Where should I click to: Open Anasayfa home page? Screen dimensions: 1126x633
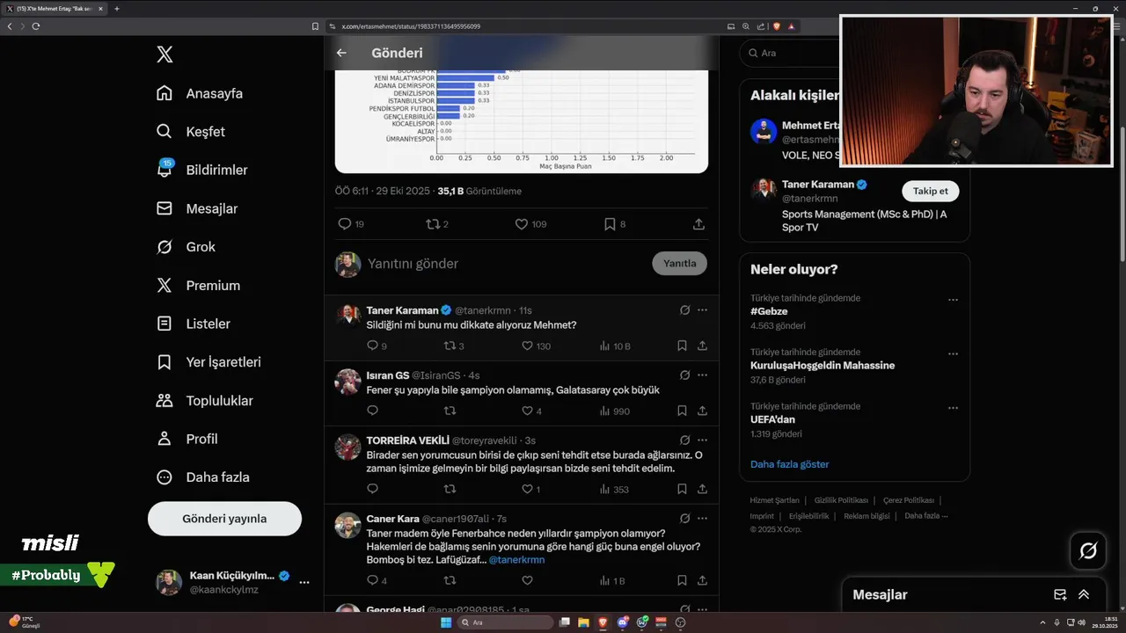pyautogui.click(x=200, y=93)
